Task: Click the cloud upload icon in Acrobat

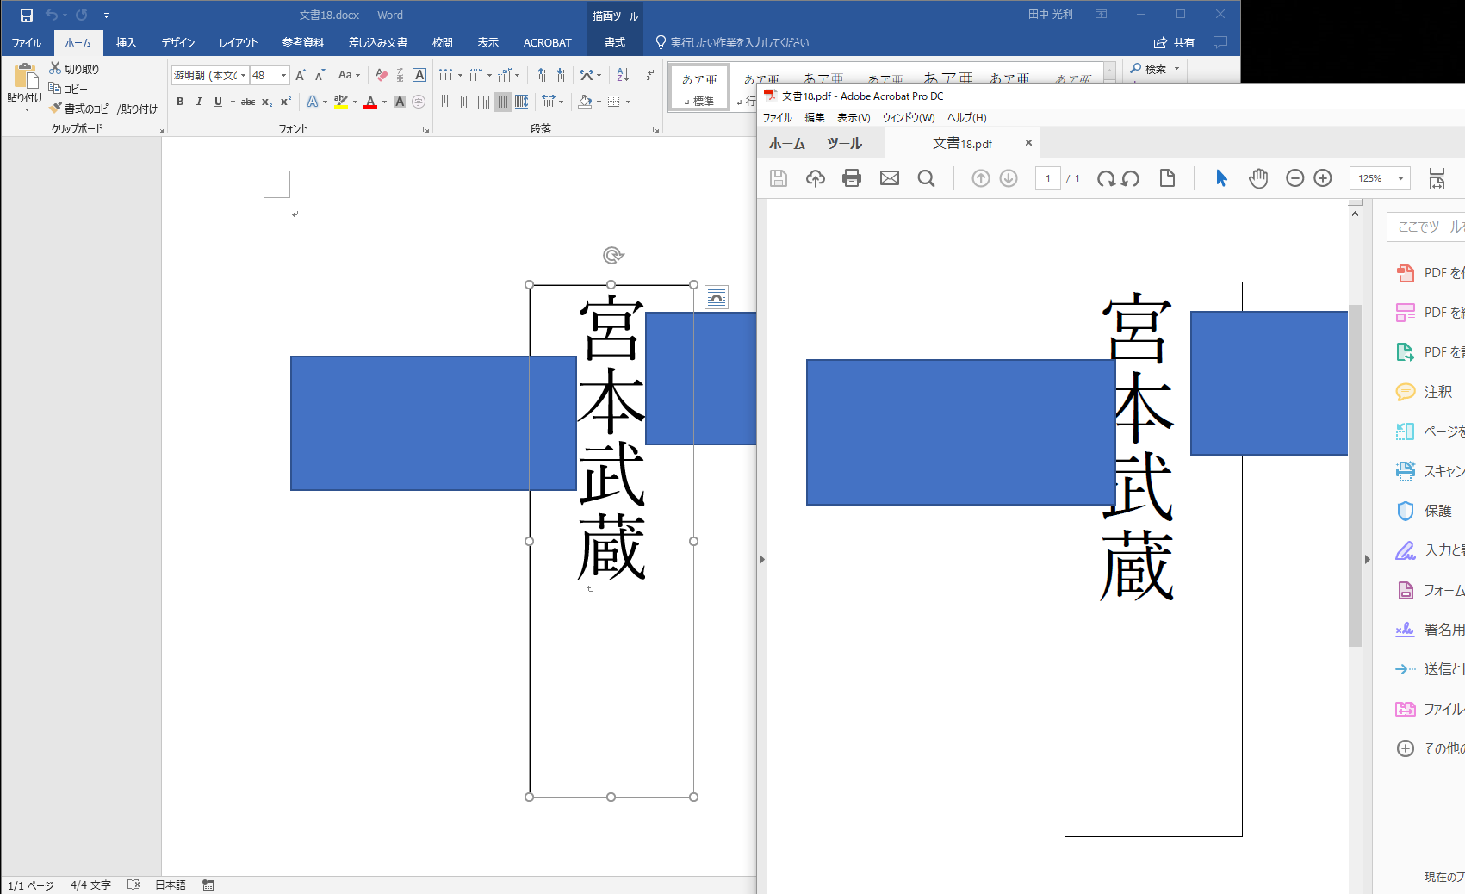Action: point(816,178)
